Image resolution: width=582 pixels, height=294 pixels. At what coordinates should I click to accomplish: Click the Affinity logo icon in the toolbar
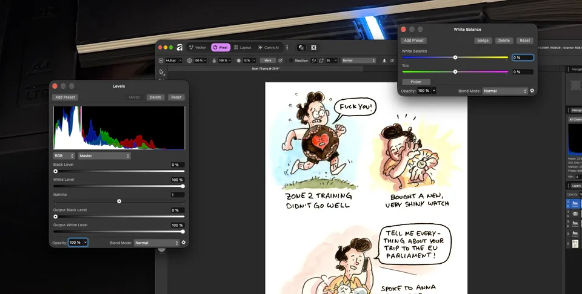point(179,47)
